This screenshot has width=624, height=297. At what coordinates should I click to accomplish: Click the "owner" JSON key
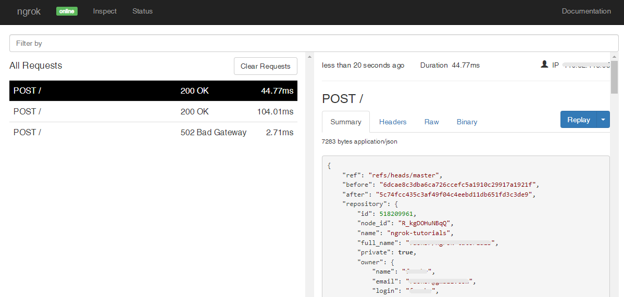(370, 262)
